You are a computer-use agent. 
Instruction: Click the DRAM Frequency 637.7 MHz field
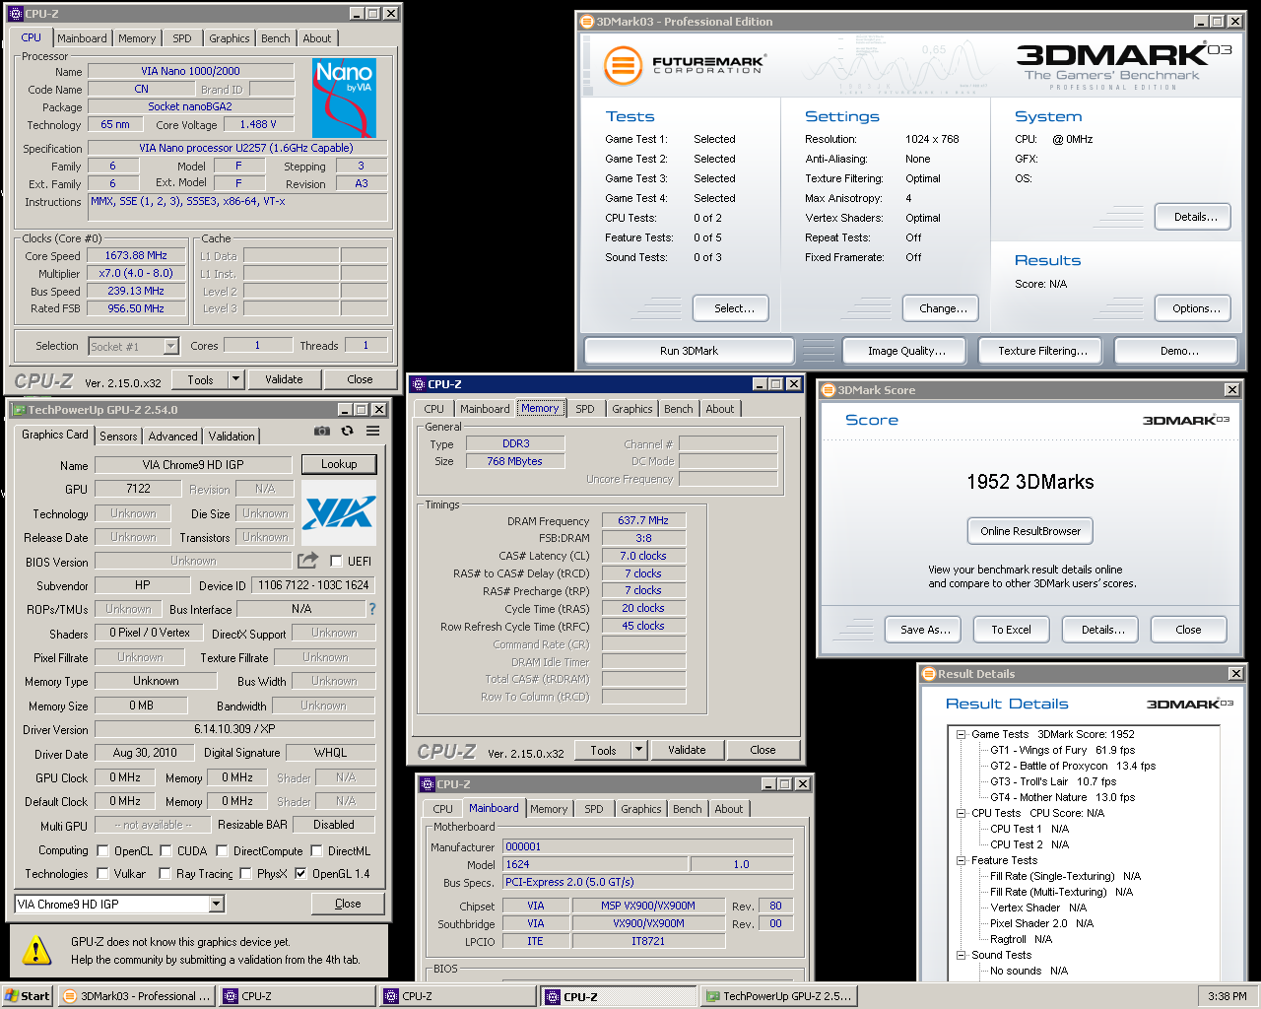pyautogui.click(x=643, y=520)
